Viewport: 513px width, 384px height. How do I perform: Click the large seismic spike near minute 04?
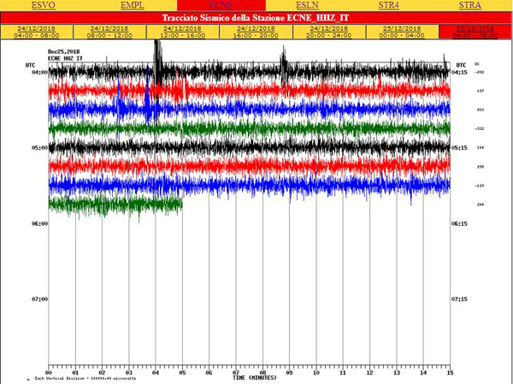click(x=157, y=60)
